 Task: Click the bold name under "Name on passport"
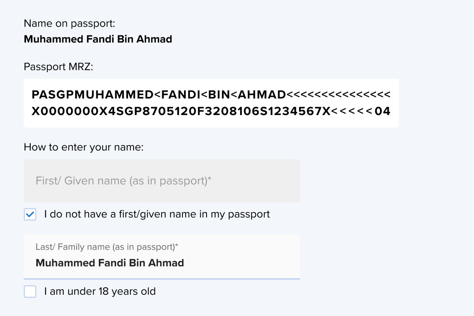pos(98,39)
